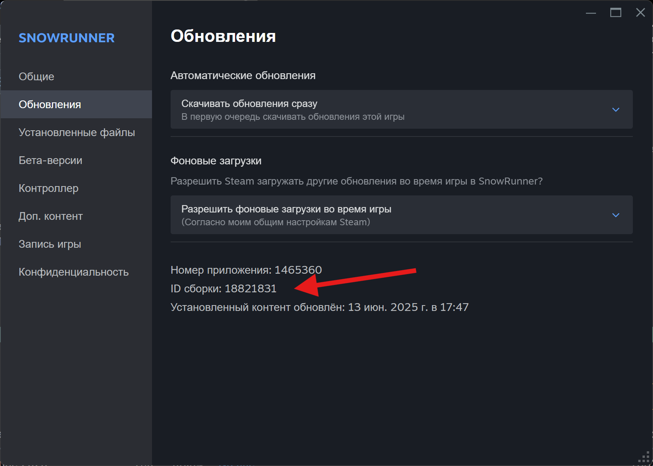
Task: Maximize the SnowRunner properties window
Action: 616,13
